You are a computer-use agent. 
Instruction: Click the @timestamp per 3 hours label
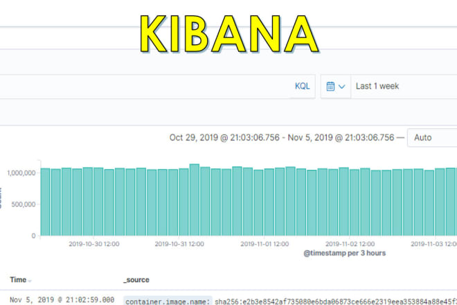tap(345, 253)
